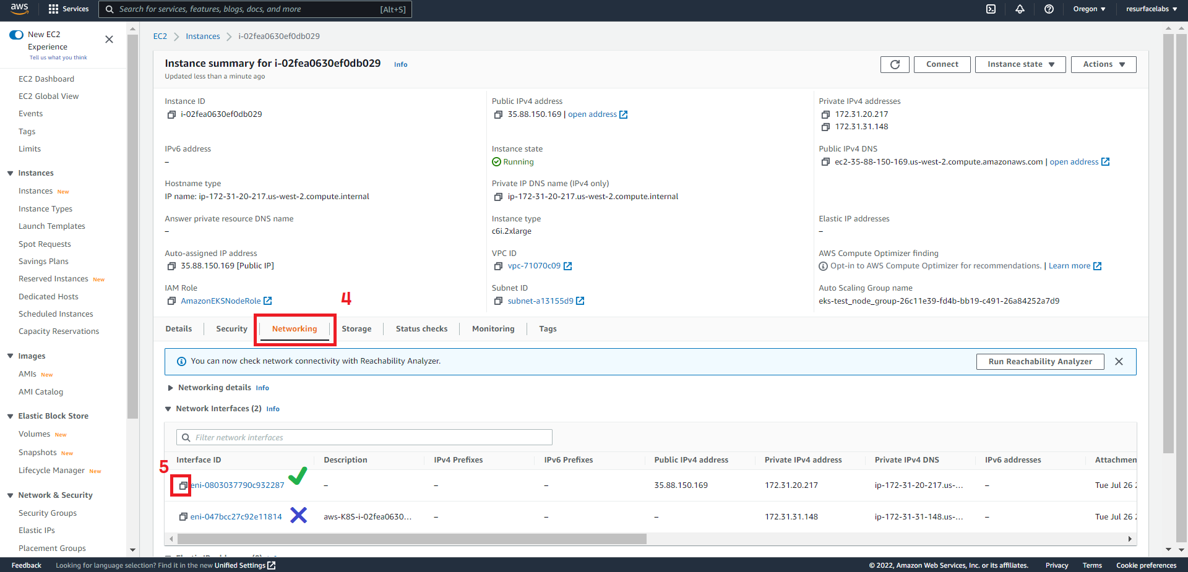Viewport: 1188px width, 572px height.
Task: Open the Unified Settings external link icon
Action: tap(271, 565)
